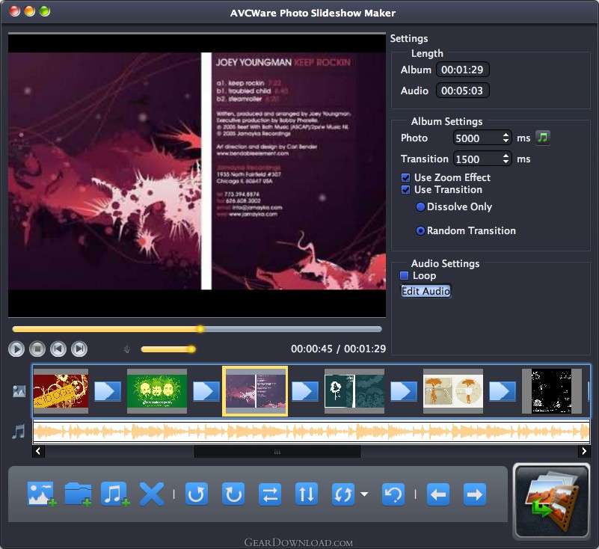Screen dimensions: 599x549
Task: Rotate the photo clockwise
Action: 233,494
